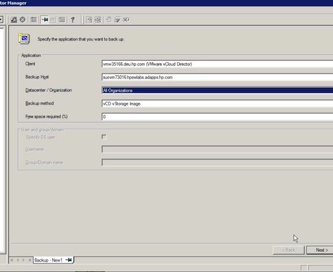This screenshot has width=333, height=272.
Task: Click the < Back button
Action: click(289, 250)
